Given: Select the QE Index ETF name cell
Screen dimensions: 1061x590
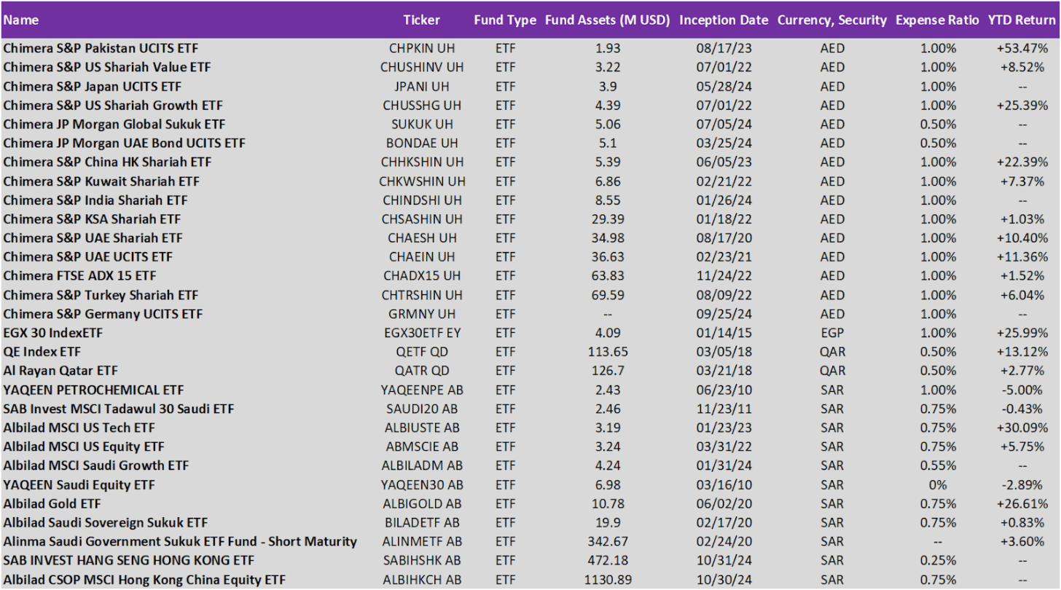Looking at the screenshot, I should (x=42, y=352).
